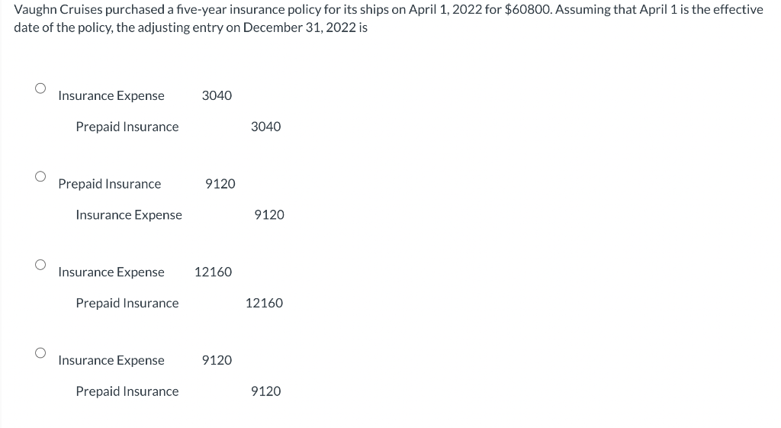
Task: Click the 12160 credit amount
Action: (x=264, y=304)
